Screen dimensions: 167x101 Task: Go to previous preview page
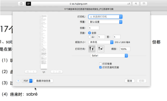34,72
